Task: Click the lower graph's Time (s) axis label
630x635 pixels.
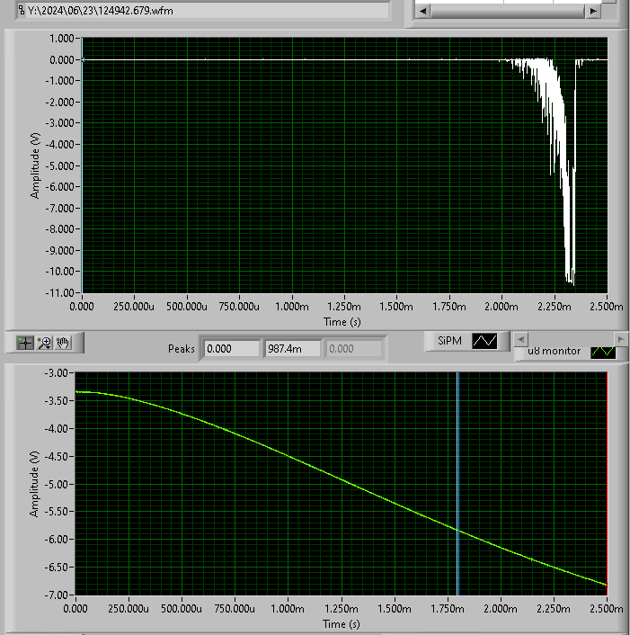Action: (x=342, y=624)
